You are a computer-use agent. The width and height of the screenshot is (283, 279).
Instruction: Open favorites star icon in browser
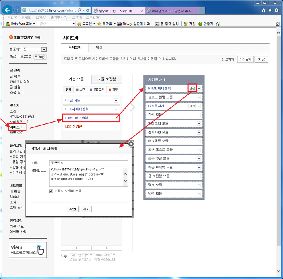pyautogui.click(x=270, y=10)
